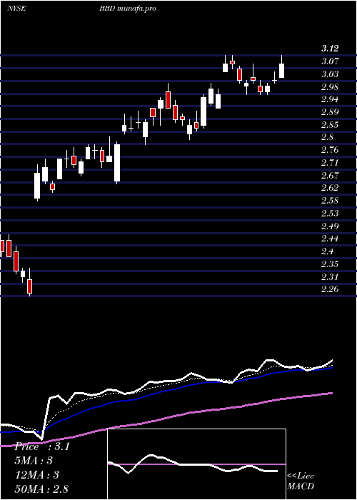Select the 3.07 price axis label
This screenshot has height=500, width=357.
tap(330, 61)
